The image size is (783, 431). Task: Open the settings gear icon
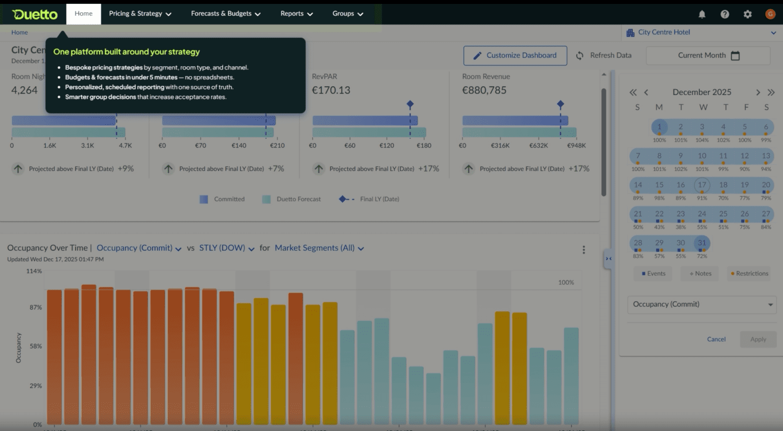[x=747, y=14]
